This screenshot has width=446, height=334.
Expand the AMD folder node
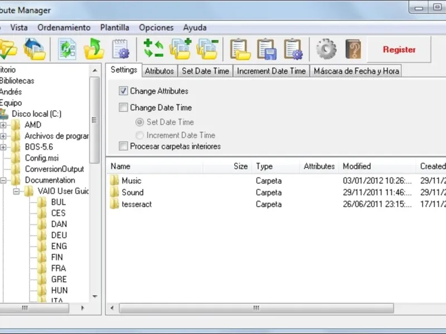click(x=3, y=125)
